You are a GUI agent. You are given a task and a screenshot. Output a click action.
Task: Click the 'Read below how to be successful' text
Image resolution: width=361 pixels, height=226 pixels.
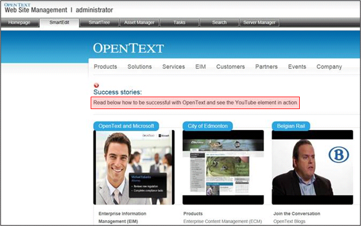click(195, 103)
